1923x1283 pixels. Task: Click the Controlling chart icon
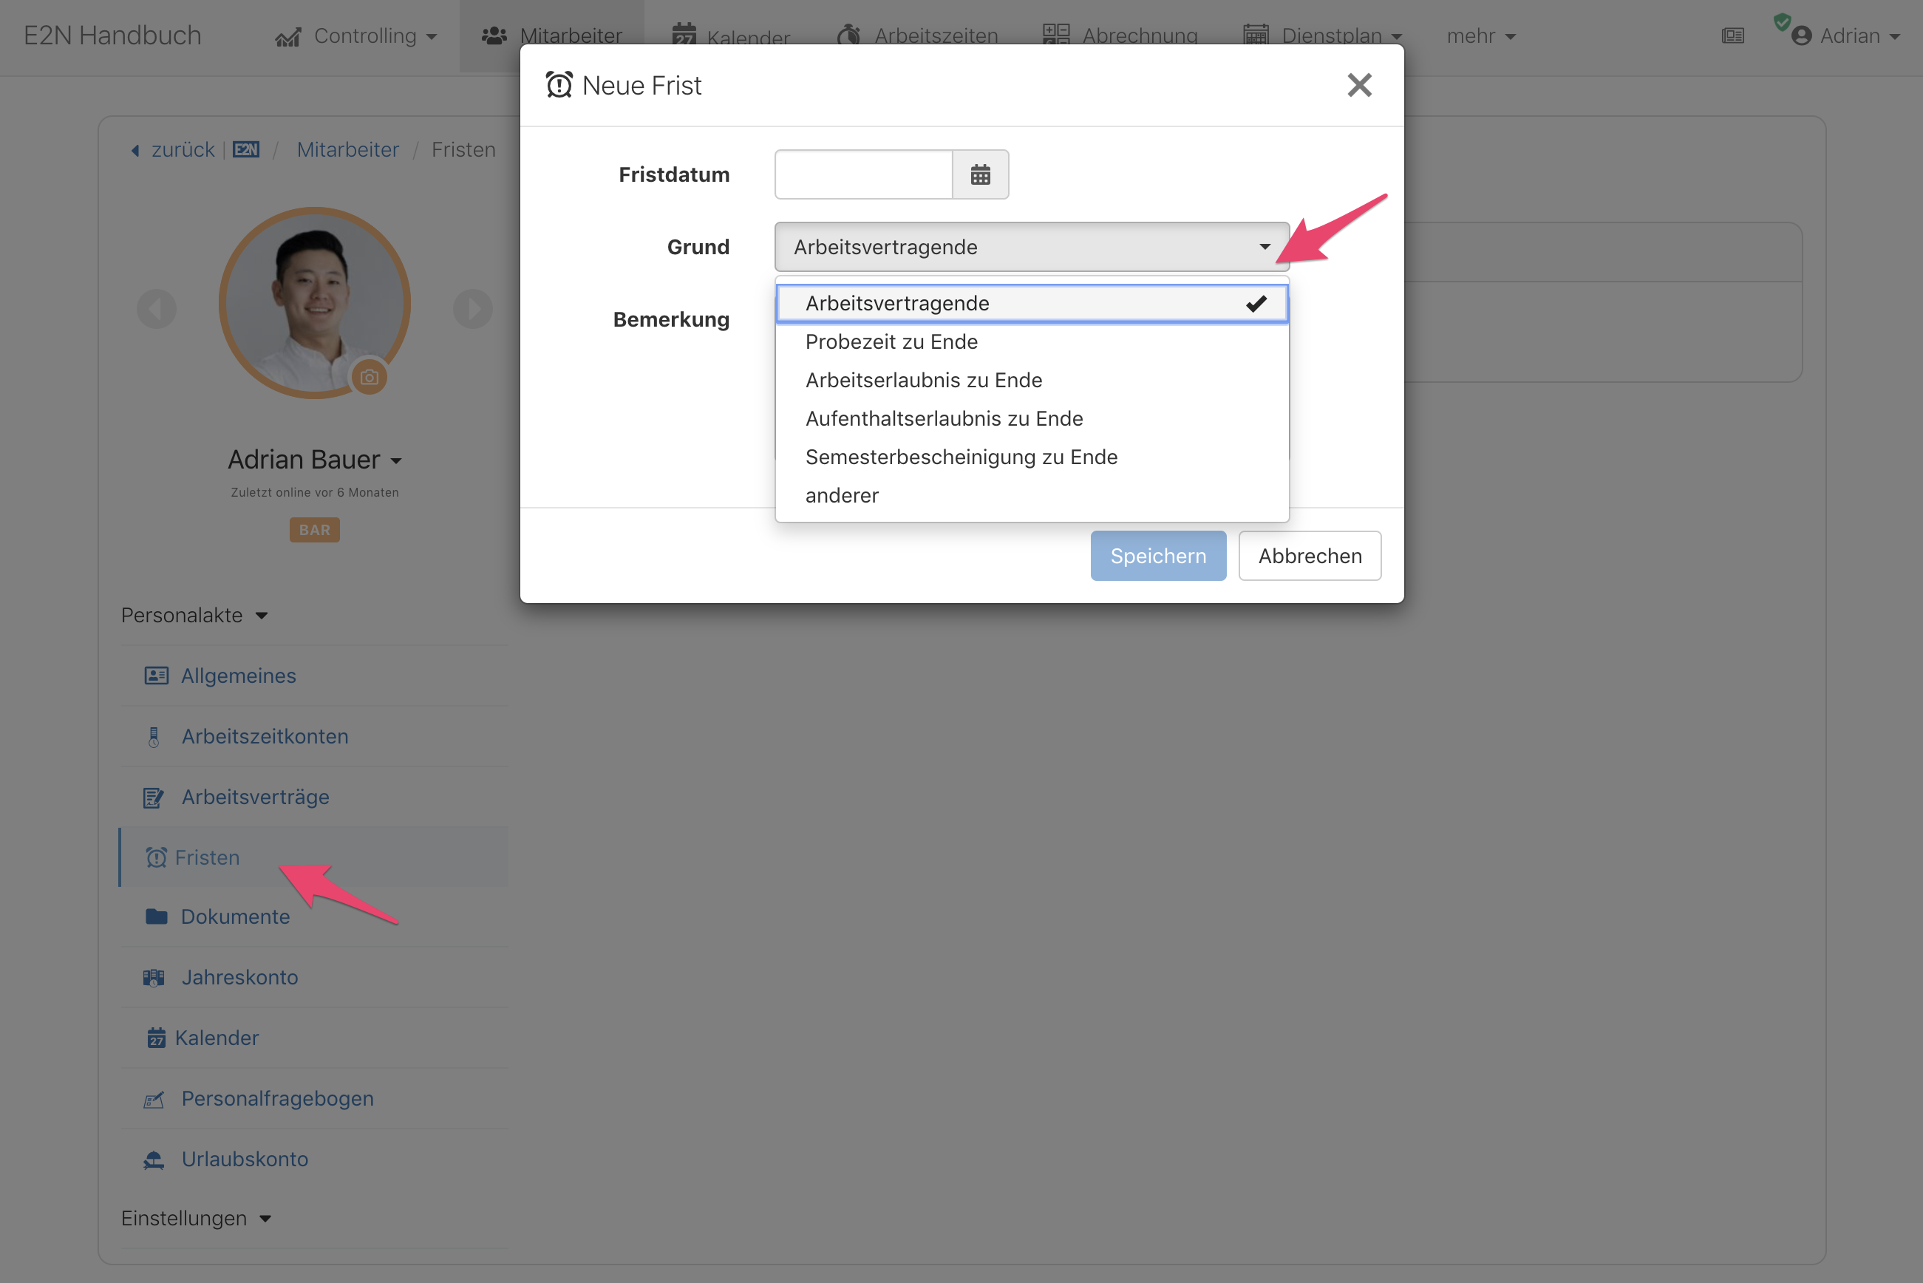point(288,38)
